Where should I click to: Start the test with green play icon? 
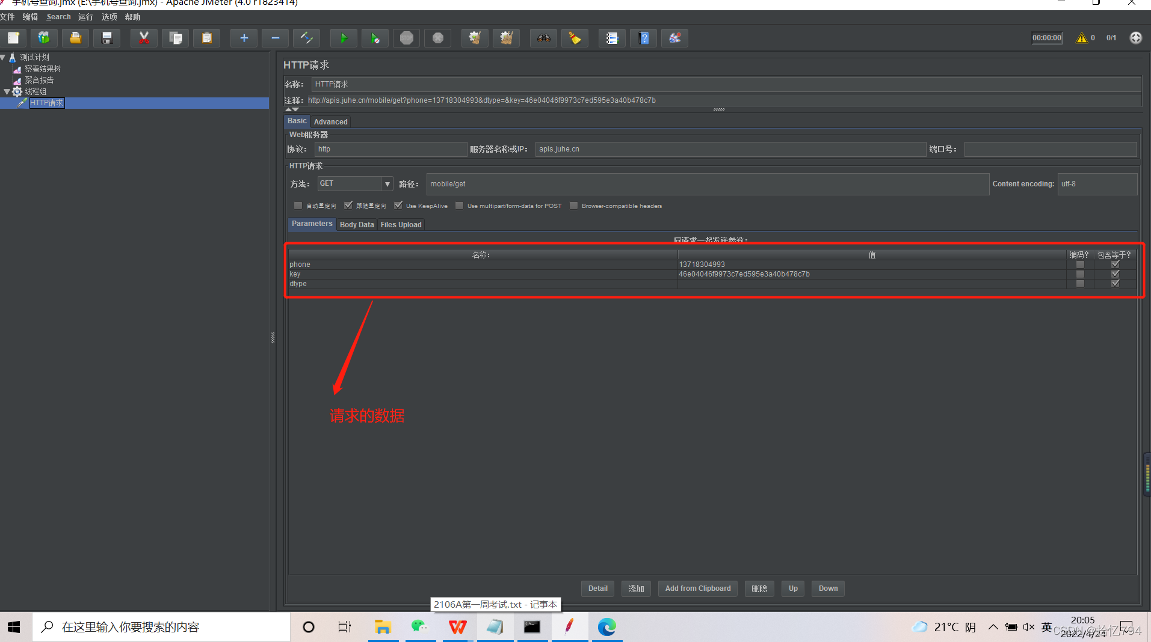[x=344, y=38]
